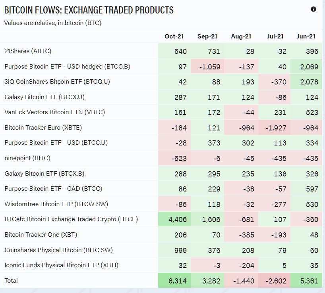Click the Total row label

(x=11, y=281)
